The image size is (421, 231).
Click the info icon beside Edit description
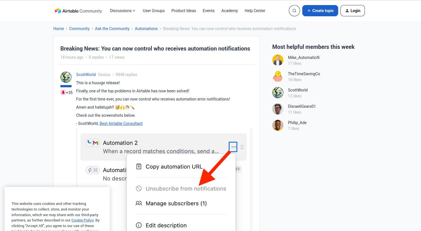139,225
